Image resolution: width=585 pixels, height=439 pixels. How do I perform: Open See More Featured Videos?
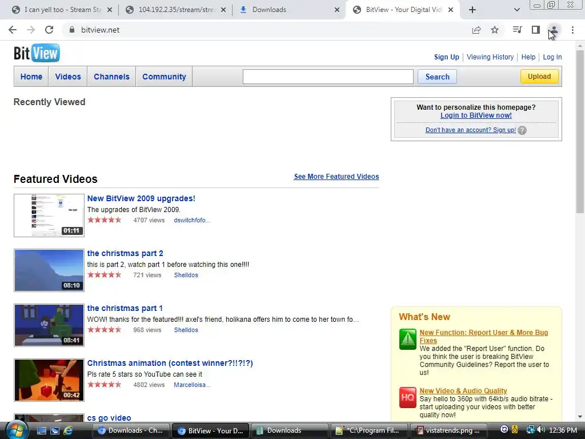[x=336, y=177]
